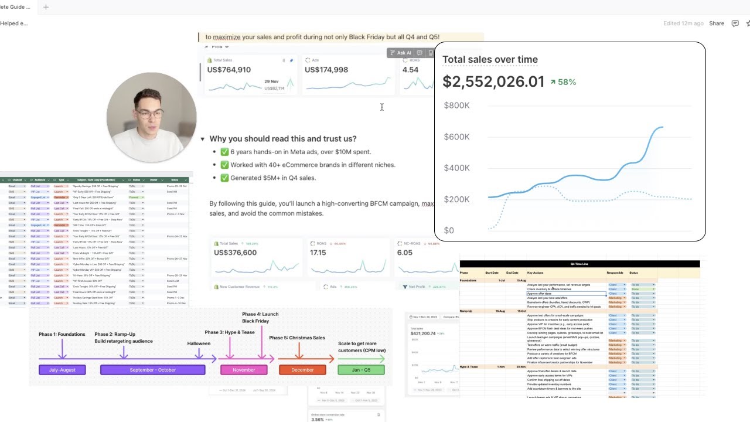Click the Ask AI toolbar button
This screenshot has height=422, width=750.
[x=400, y=53]
